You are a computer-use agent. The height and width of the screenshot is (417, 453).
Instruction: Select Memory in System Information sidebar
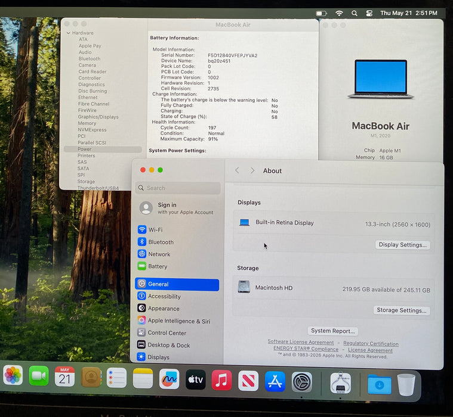[87, 123]
